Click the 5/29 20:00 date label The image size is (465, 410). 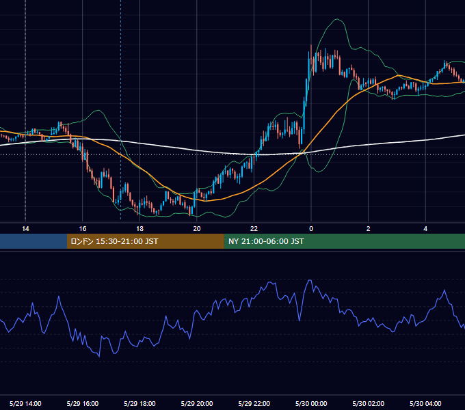[x=197, y=403]
